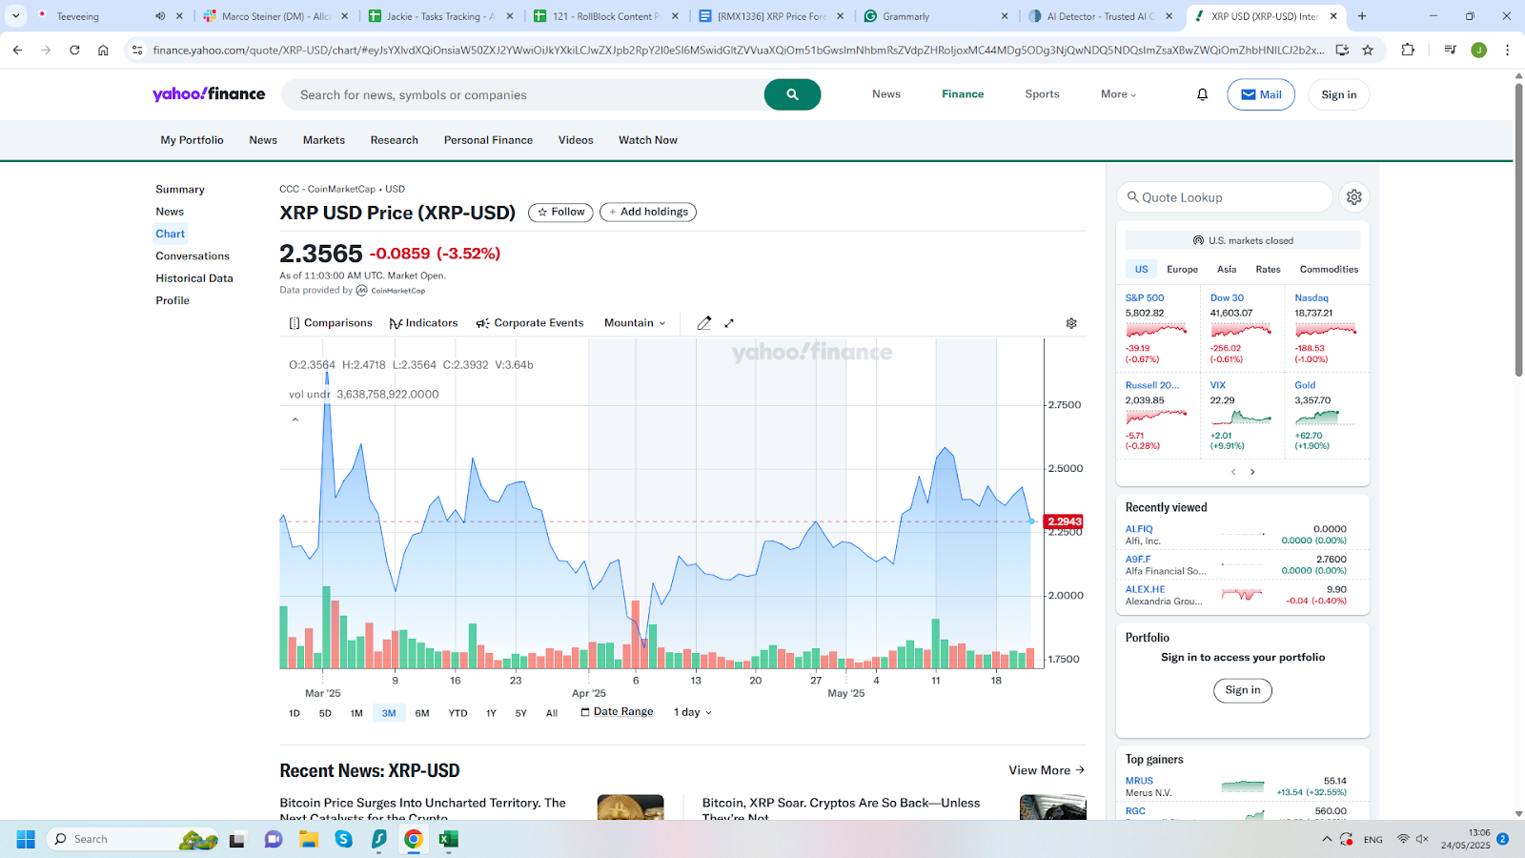Viewport: 1525px width, 858px height.
Task: Show next markets with right chevron
Action: tap(1252, 472)
